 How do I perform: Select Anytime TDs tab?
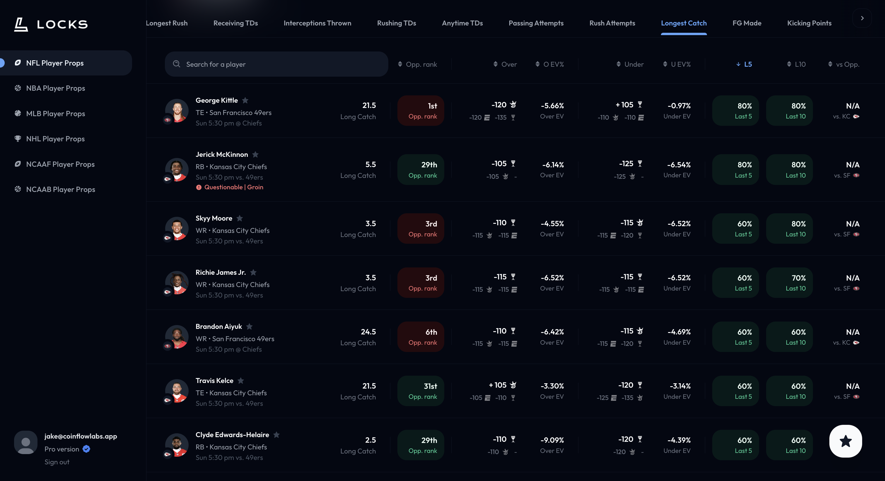pyautogui.click(x=462, y=23)
